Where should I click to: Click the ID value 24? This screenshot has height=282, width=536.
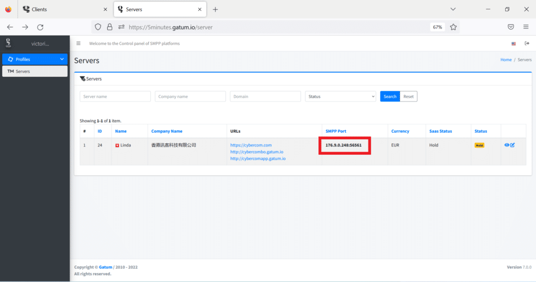coord(100,145)
